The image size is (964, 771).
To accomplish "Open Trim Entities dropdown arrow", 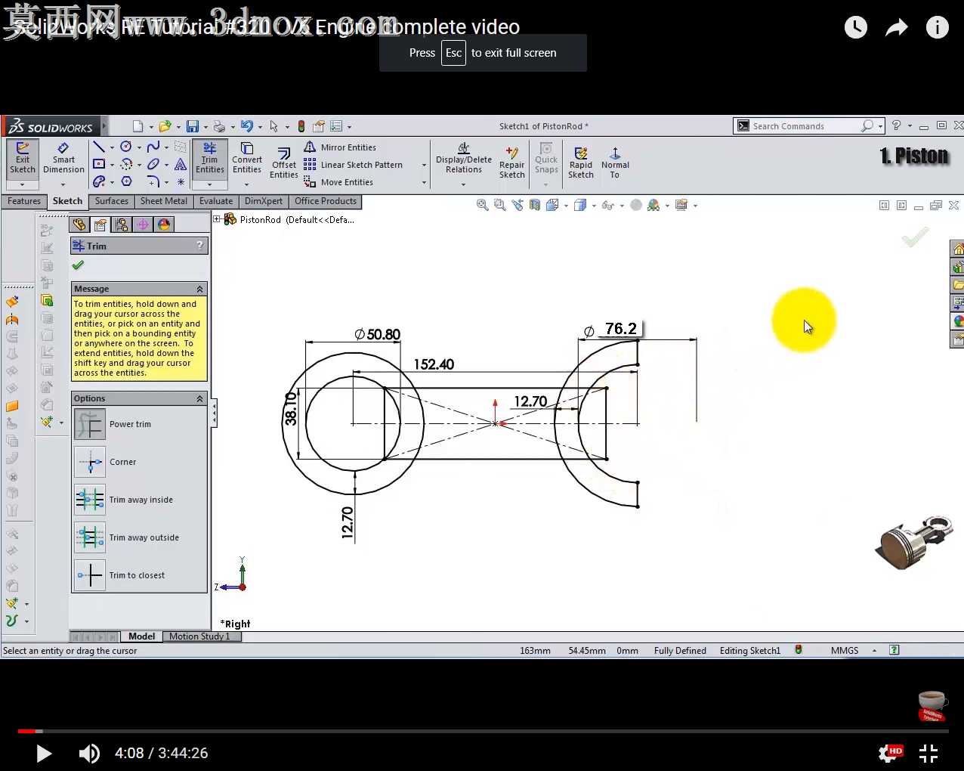I will [x=210, y=184].
